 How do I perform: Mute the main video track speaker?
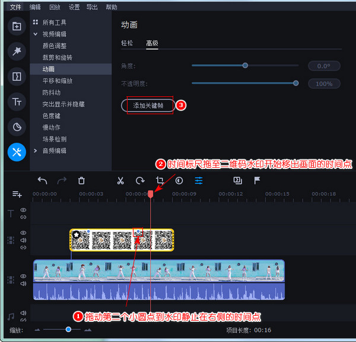pos(23,284)
